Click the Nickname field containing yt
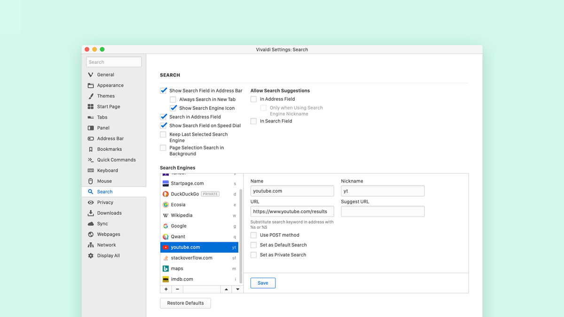The image size is (564, 317). (383, 191)
